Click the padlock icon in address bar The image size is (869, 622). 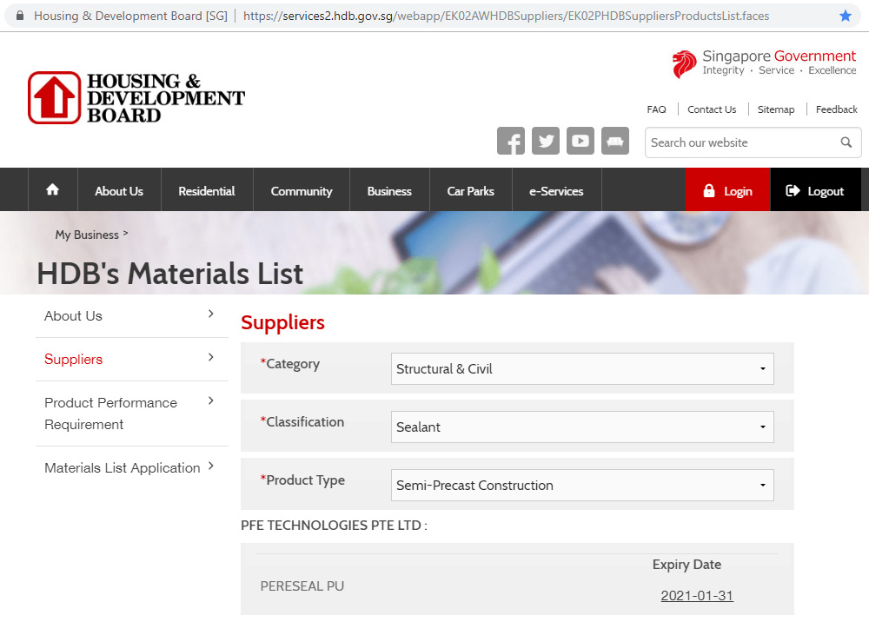(x=20, y=16)
